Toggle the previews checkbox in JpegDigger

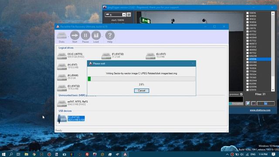point(241,94)
